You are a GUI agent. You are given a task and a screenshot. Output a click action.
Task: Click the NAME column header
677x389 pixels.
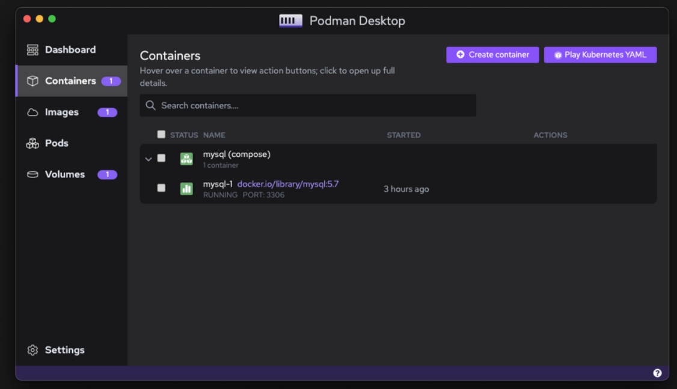[214, 135]
